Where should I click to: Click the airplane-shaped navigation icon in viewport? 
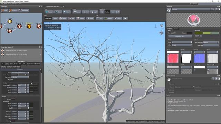(161, 33)
